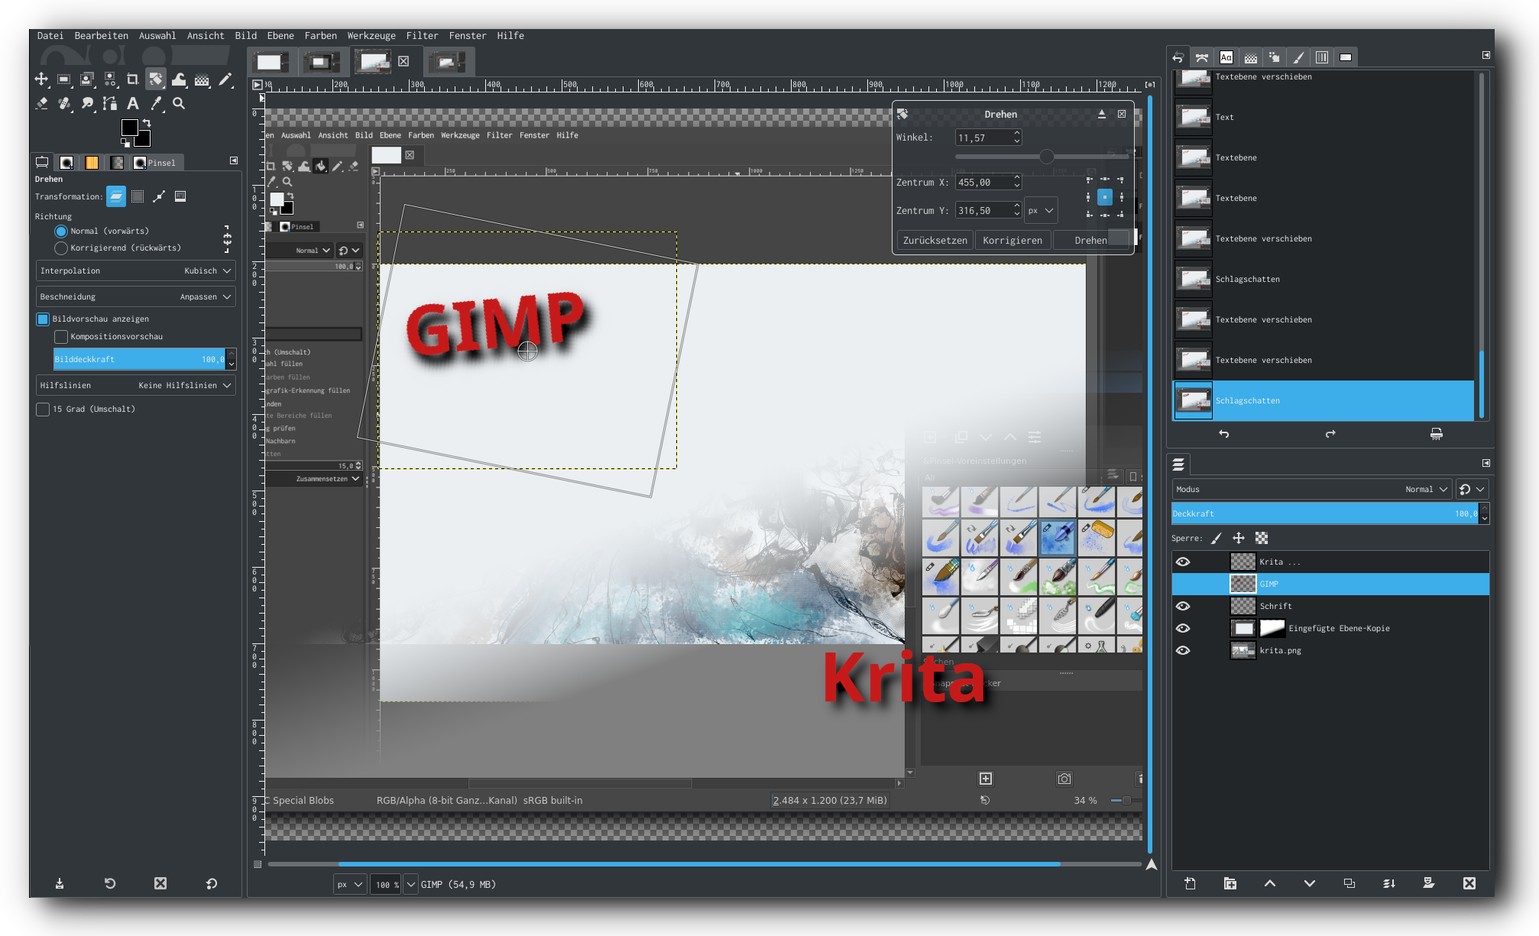Hide the krita.png layer
1539x936 pixels.
pyautogui.click(x=1183, y=650)
